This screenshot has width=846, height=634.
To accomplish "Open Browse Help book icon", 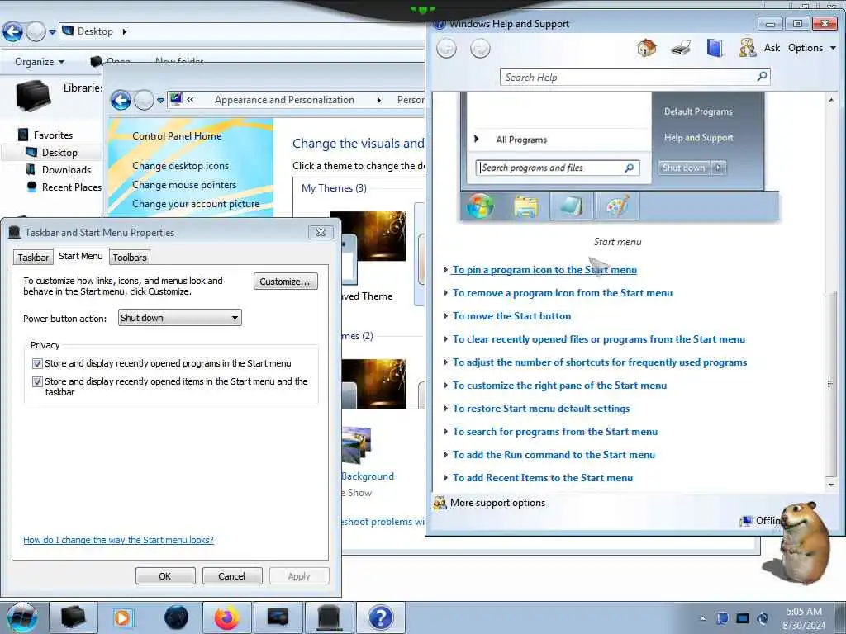I will pos(715,48).
